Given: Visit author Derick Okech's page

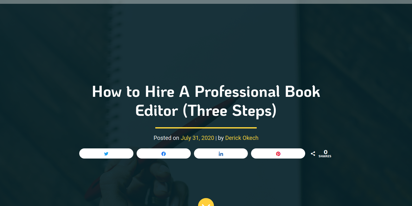Looking at the screenshot, I should [241, 138].
